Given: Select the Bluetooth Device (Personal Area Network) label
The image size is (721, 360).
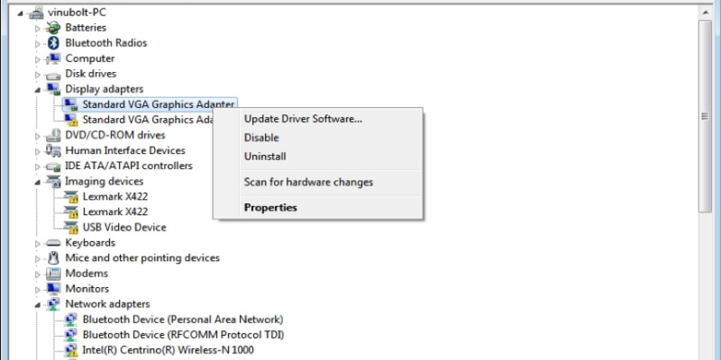Looking at the screenshot, I should [183, 319].
